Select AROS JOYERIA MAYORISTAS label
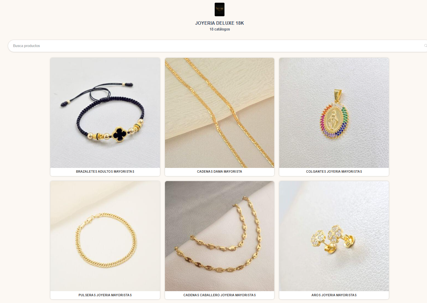Screen dimensions: 427x303 [334, 295]
